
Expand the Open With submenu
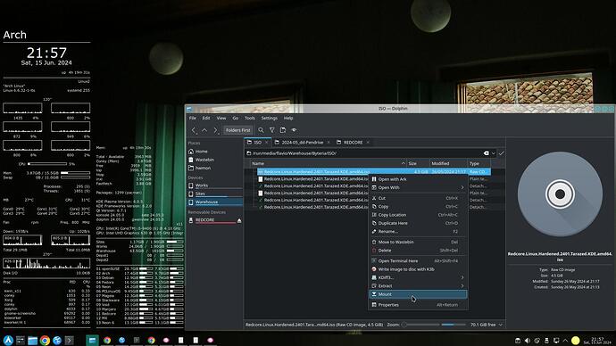pos(418,187)
